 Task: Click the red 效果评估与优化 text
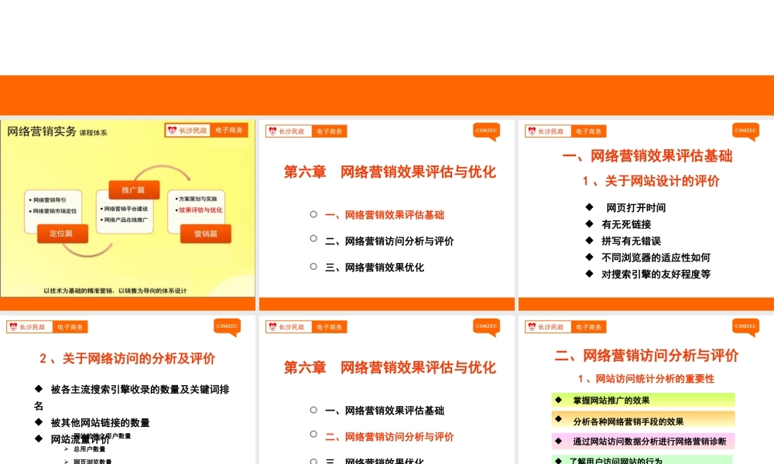[200, 210]
